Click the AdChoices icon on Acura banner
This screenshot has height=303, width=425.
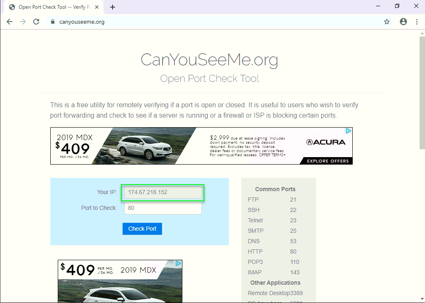tap(348, 131)
